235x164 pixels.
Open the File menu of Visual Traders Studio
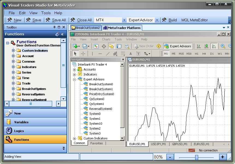tap(11, 13)
